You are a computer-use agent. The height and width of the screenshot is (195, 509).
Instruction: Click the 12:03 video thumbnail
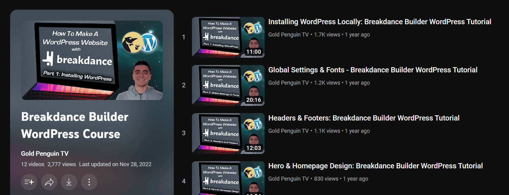point(228,133)
